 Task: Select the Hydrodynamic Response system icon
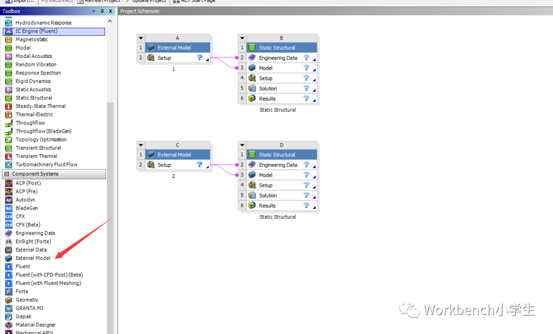point(9,23)
